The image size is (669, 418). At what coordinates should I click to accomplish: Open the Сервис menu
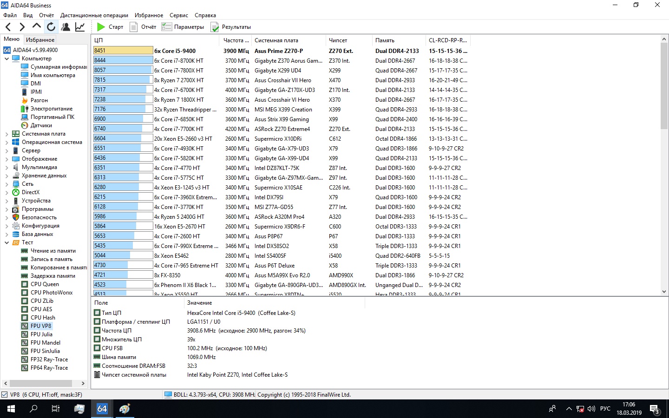pos(179,15)
